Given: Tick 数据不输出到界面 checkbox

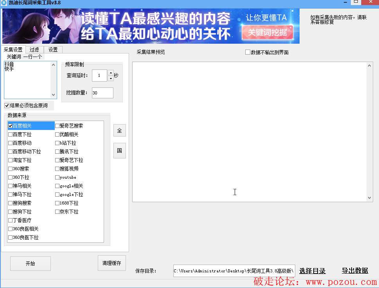Looking at the screenshot, I should (x=248, y=52).
